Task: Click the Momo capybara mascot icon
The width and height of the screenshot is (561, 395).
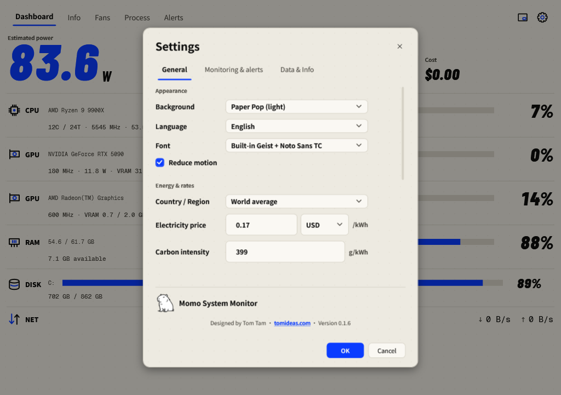Action: point(165,303)
